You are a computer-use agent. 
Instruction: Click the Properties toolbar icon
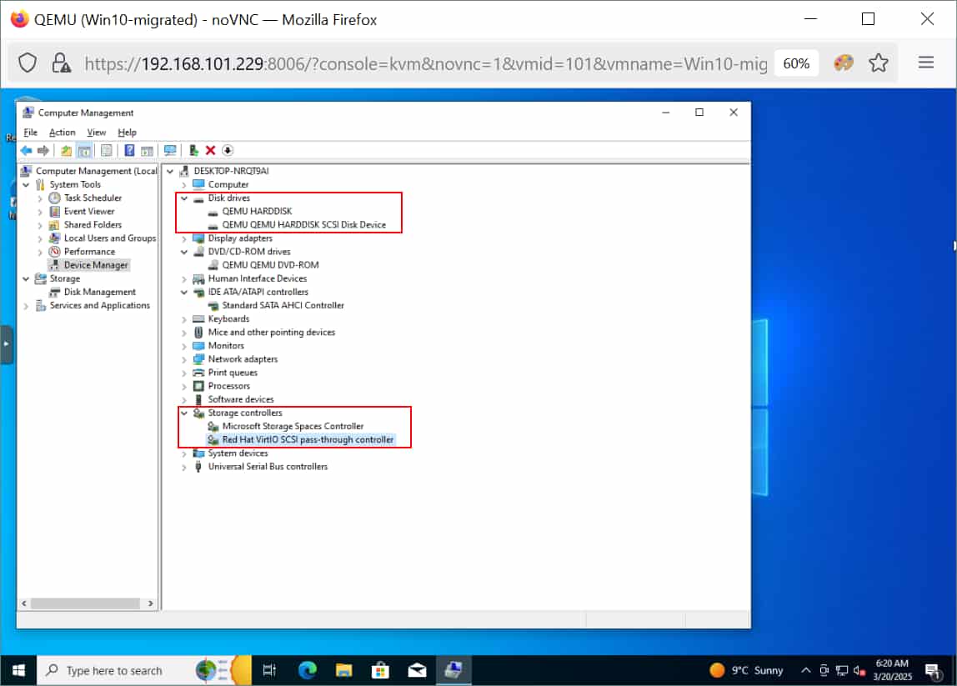pos(106,150)
